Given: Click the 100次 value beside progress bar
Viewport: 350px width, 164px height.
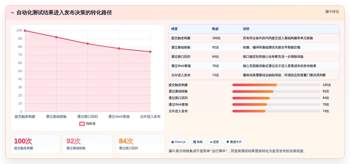Looking at the screenshot, I should (327, 85).
